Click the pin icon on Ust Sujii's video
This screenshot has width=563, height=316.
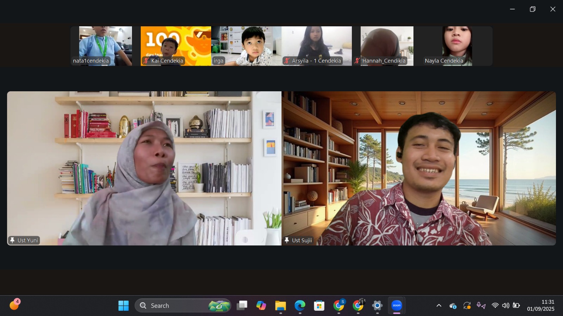click(287, 240)
